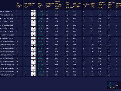
Task: Increase solar carport quantity for car capacity 10
Action: pos(33,41)
